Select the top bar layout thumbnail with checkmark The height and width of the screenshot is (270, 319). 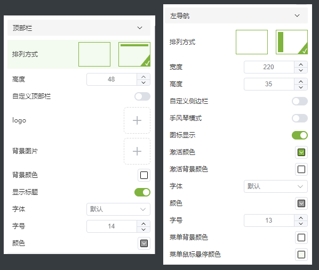click(x=134, y=54)
